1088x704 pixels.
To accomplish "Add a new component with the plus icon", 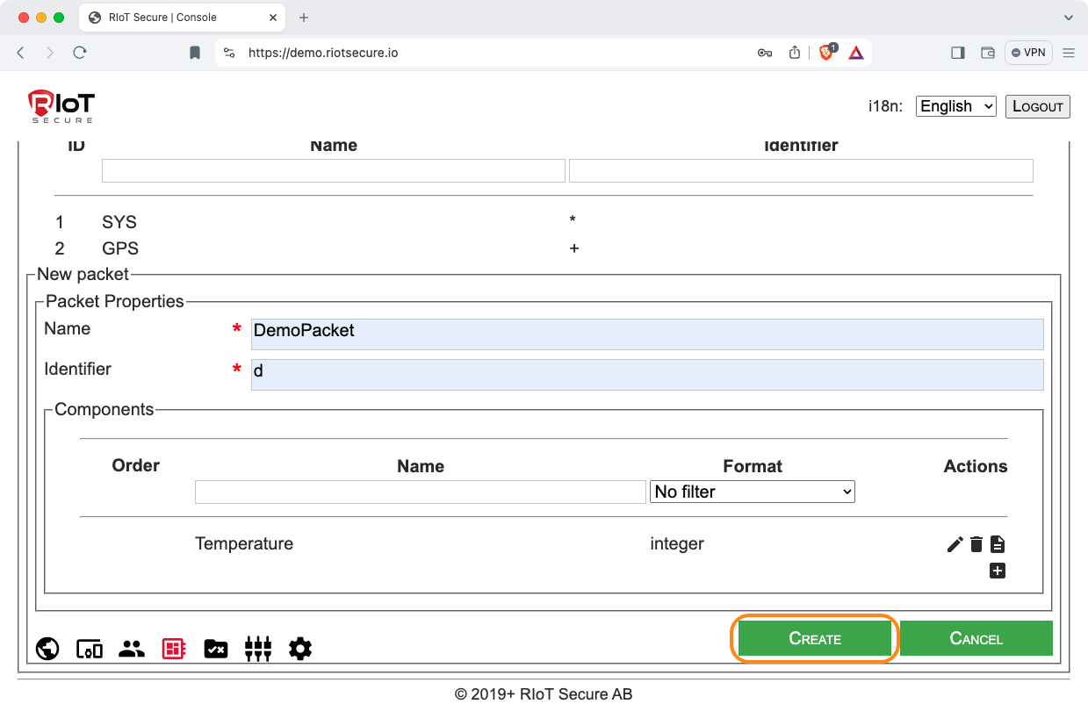I will [x=997, y=571].
